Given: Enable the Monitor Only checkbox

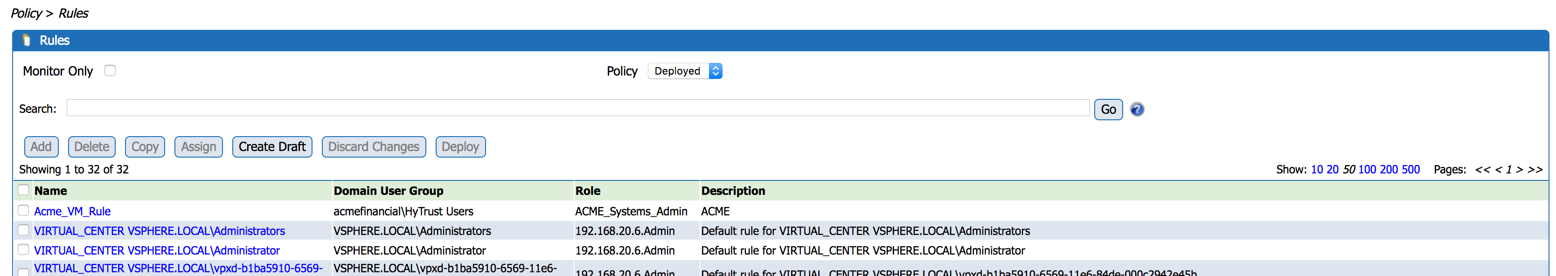Looking at the screenshot, I should [x=110, y=71].
